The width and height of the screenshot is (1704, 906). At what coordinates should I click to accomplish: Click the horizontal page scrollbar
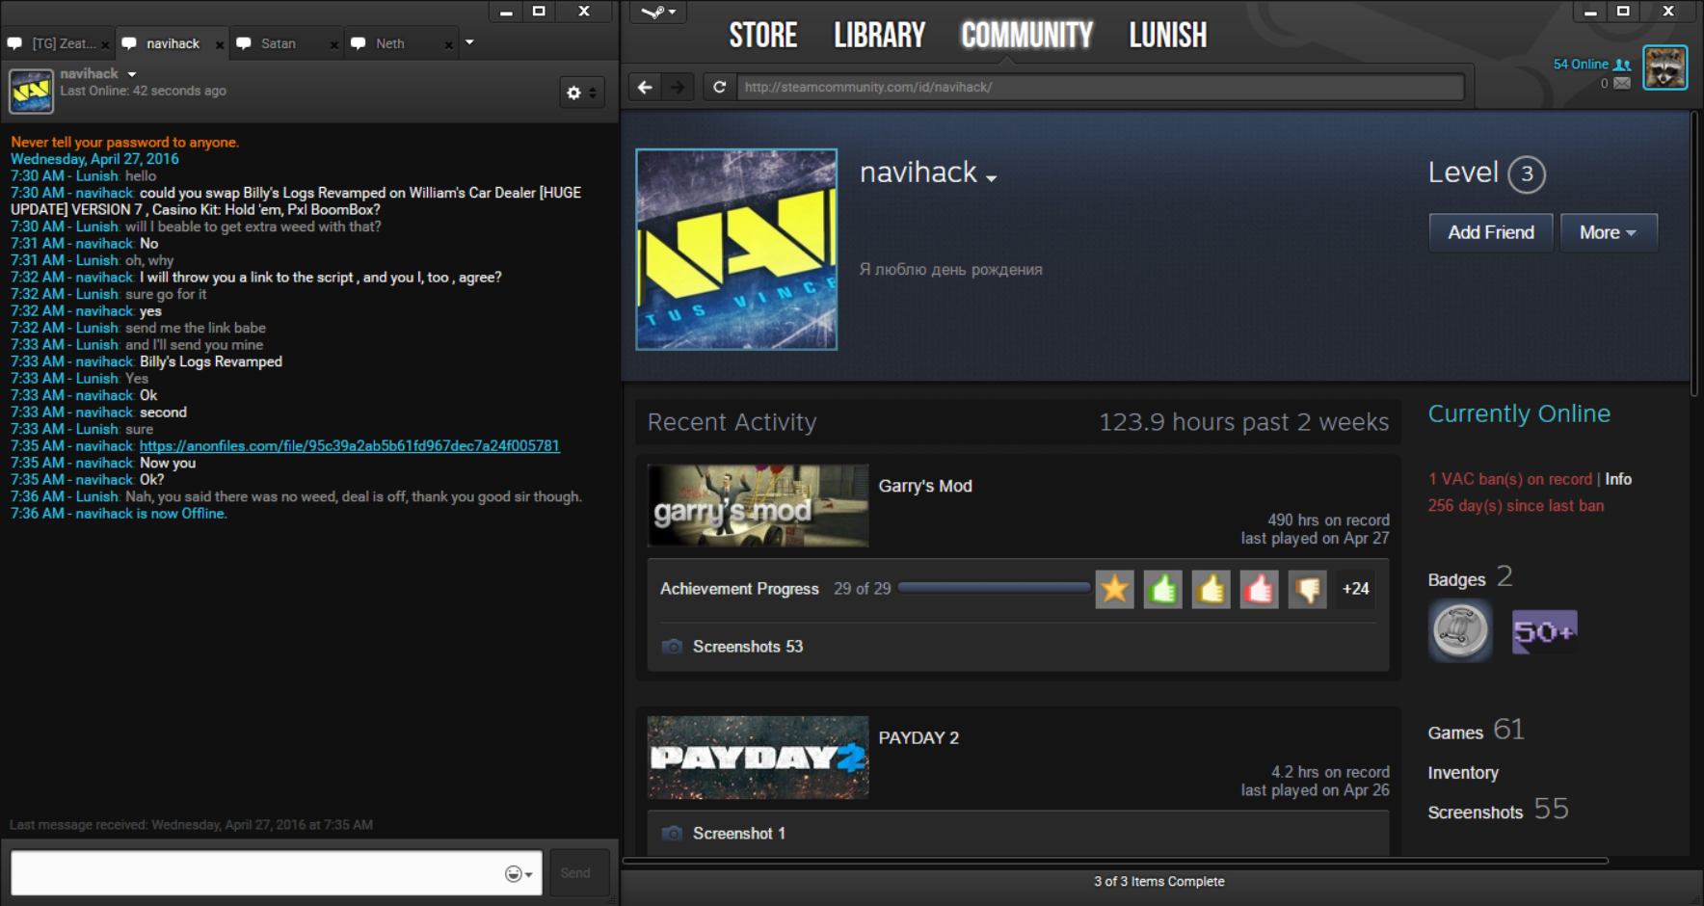1115,861
